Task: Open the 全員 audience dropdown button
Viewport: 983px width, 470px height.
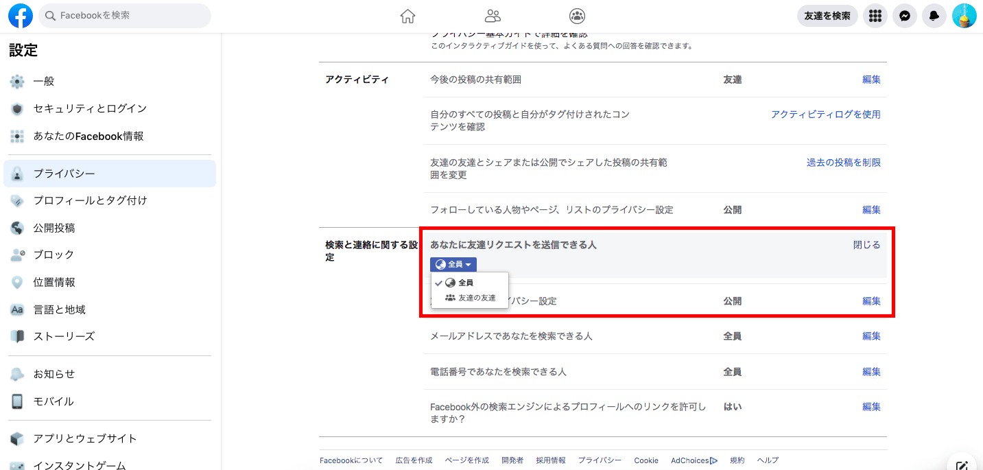Action: (x=453, y=265)
